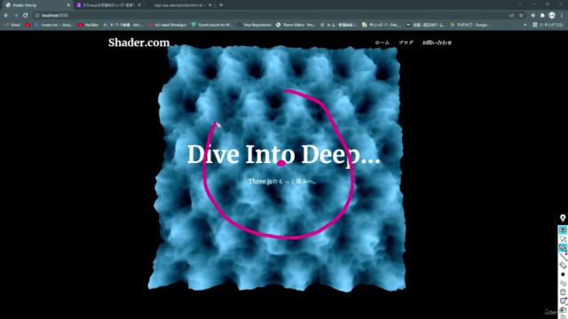Screen dimensions: 568x319
Task: Reload the localhost page
Action: (26, 16)
